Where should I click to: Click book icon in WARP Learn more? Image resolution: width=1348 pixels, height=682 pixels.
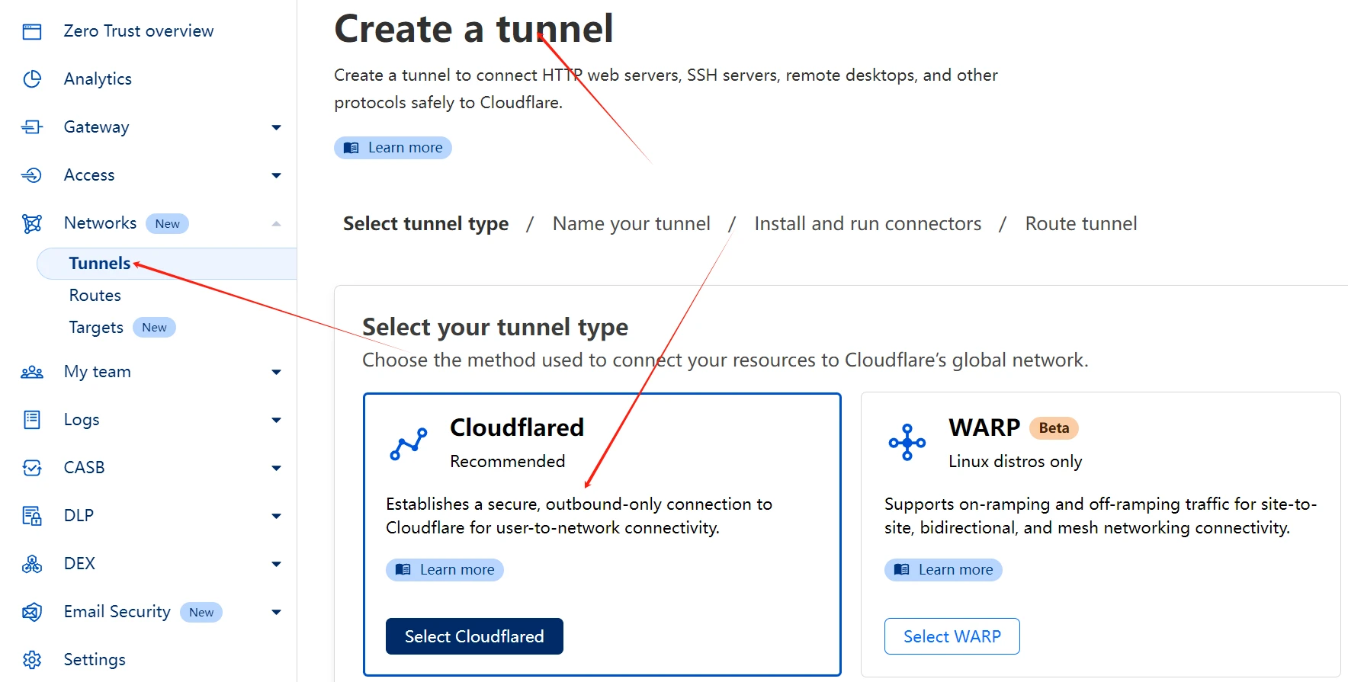(x=902, y=570)
